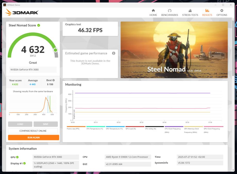This screenshot has height=174, width=237.
Task: Open the STRESS TESTS tab
Action: [190, 13]
